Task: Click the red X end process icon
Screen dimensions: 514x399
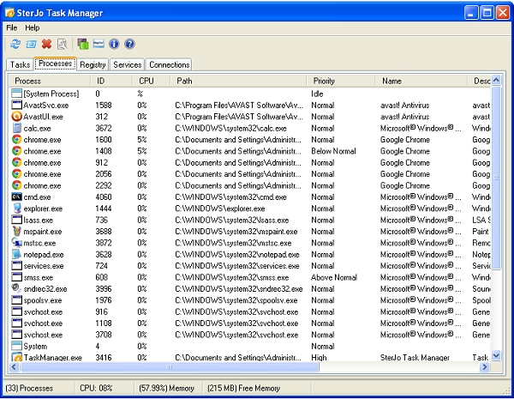Action: tap(46, 44)
